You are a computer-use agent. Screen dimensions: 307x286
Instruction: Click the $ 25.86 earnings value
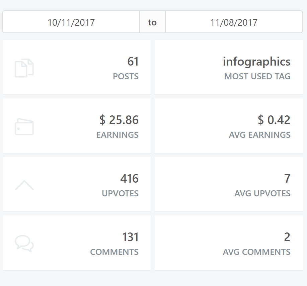119,120
